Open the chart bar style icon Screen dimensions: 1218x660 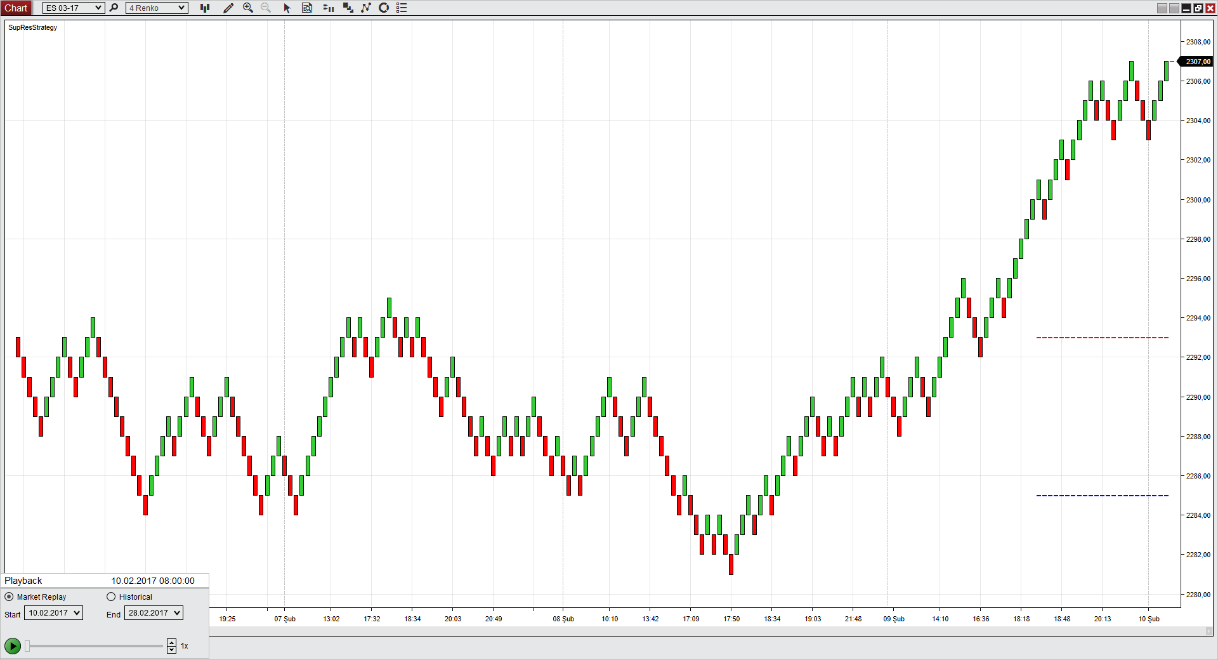(205, 8)
